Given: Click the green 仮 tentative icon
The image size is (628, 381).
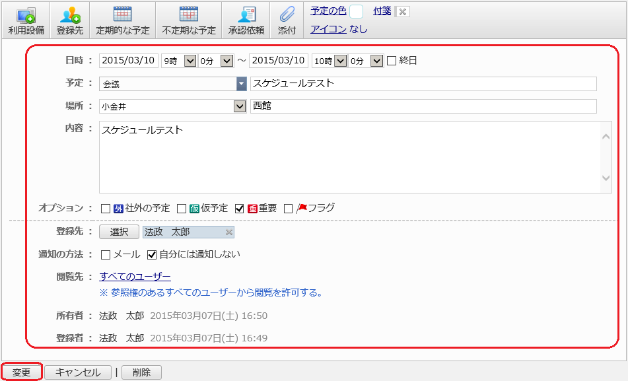Looking at the screenshot, I should coord(194,209).
